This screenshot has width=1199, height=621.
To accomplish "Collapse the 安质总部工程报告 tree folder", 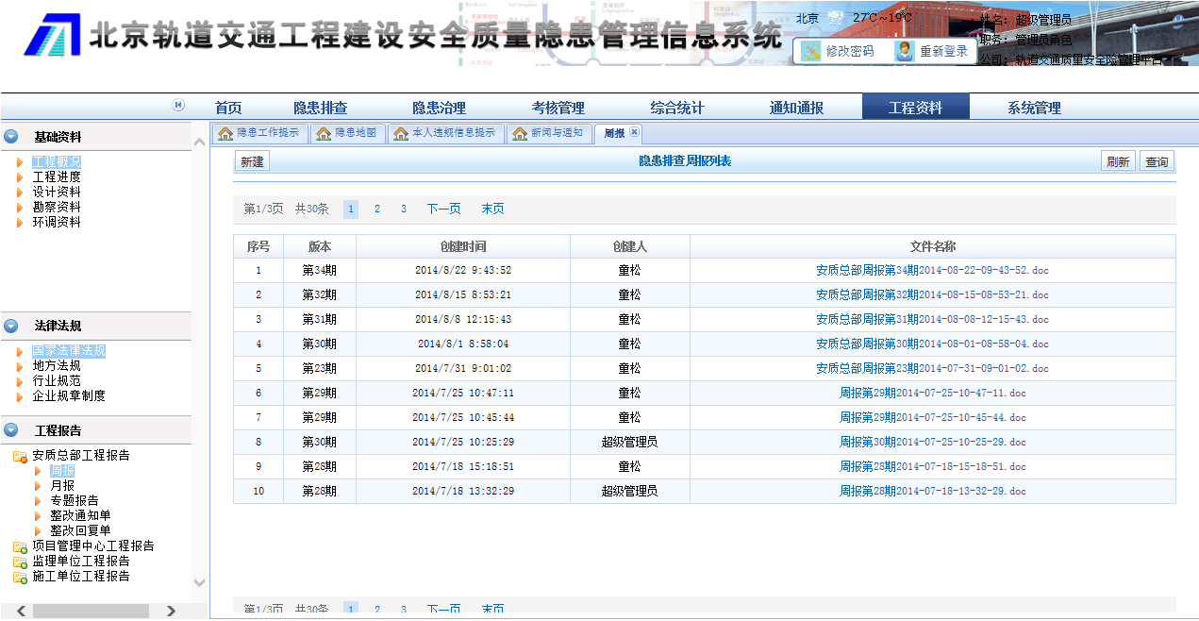I will pyautogui.click(x=19, y=457).
